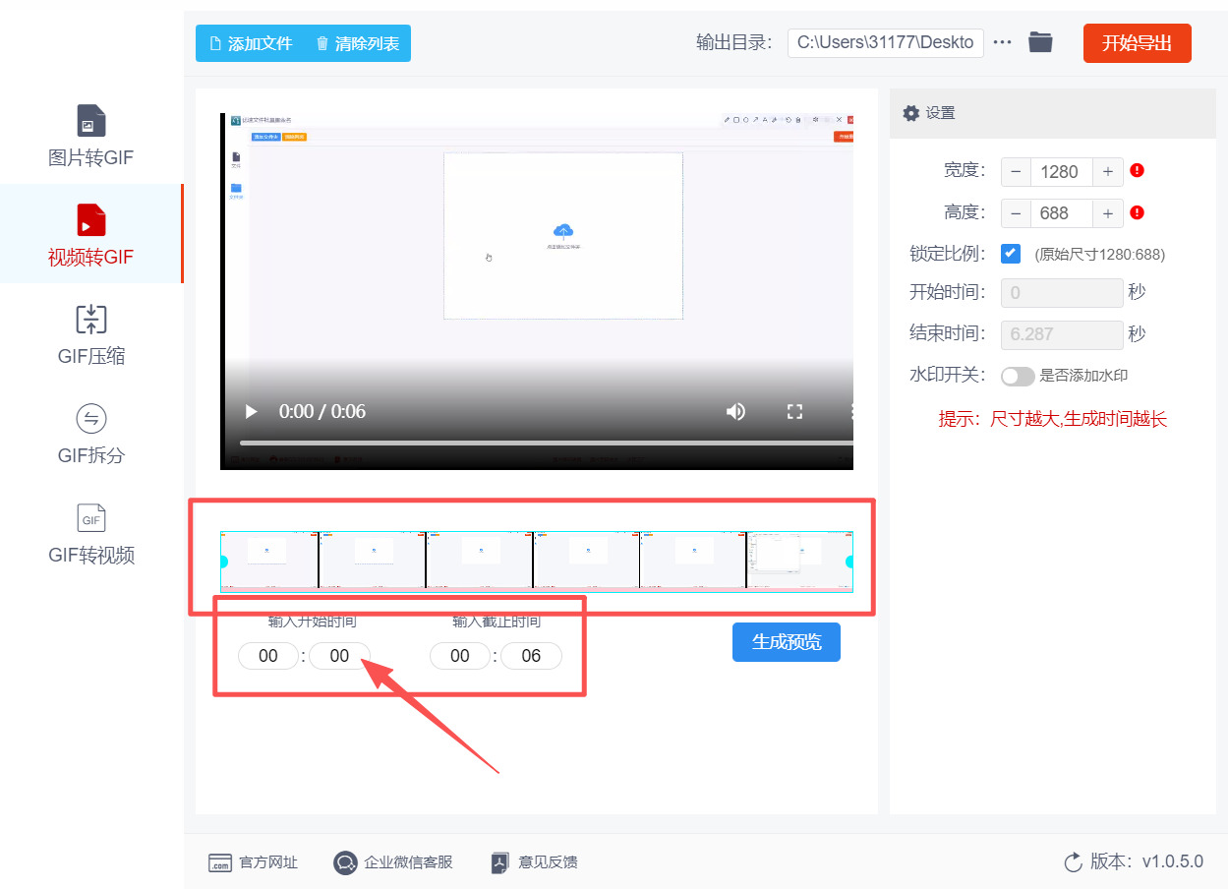Click the 结束时间 seconds field
This screenshot has height=889, width=1228.
tap(1062, 334)
